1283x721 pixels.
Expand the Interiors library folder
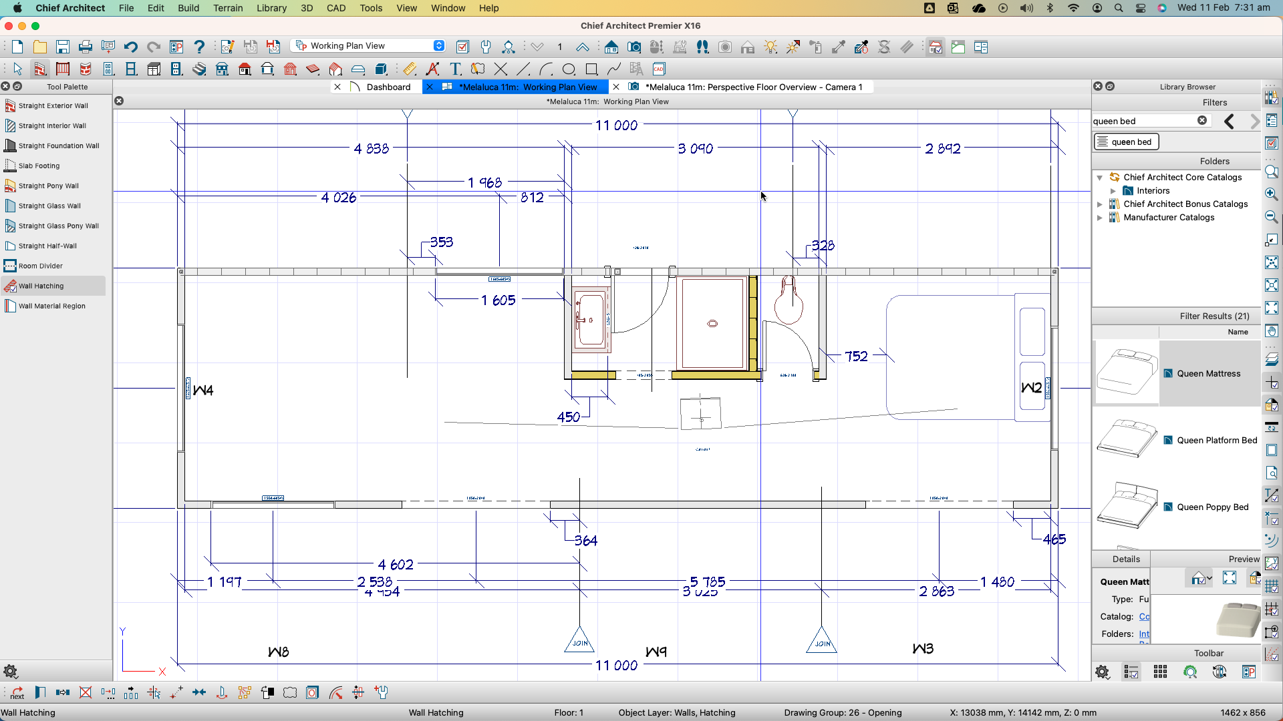1113,191
